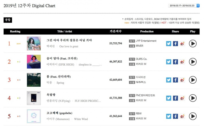Click the rank 3 album cover thumbnail
The image size is (204, 127).
[34, 80]
